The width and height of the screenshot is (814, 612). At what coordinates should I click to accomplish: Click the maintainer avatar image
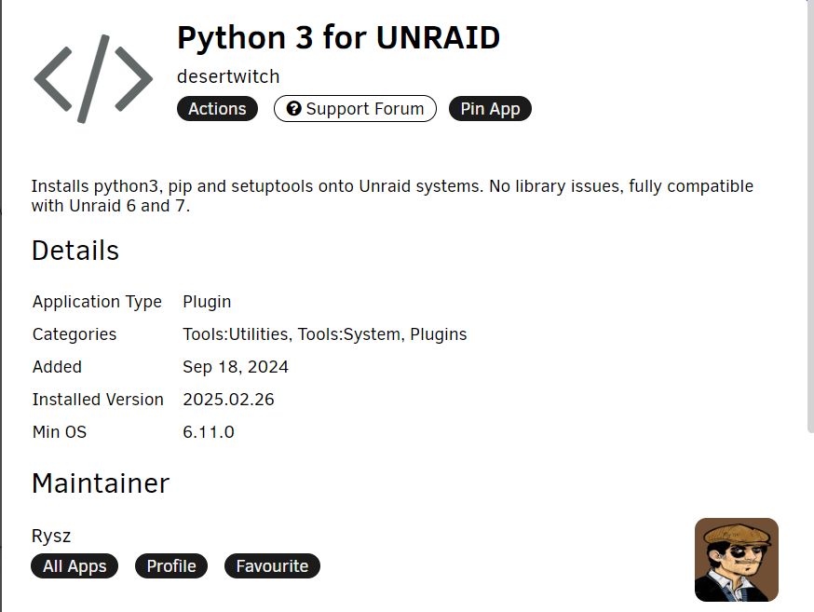736,560
